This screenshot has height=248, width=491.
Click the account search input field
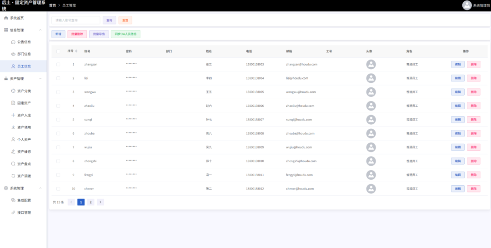76,20
